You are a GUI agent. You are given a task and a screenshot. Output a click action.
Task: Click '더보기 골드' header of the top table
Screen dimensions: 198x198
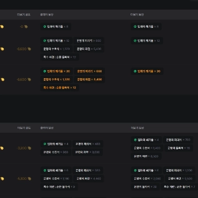coord(24,14)
